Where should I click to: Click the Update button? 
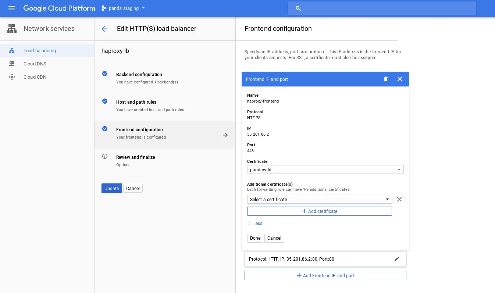[111, 188]
